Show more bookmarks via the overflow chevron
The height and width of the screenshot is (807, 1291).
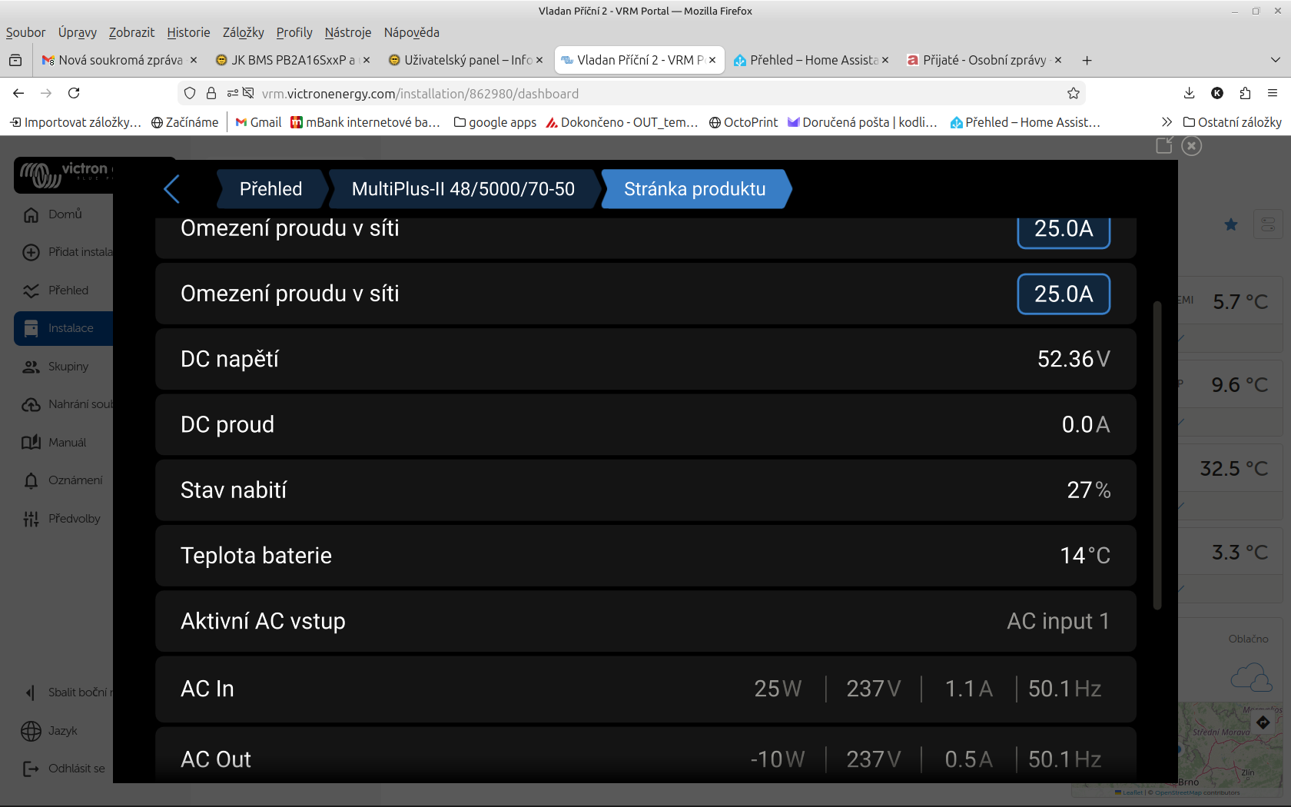point(1167,122)
